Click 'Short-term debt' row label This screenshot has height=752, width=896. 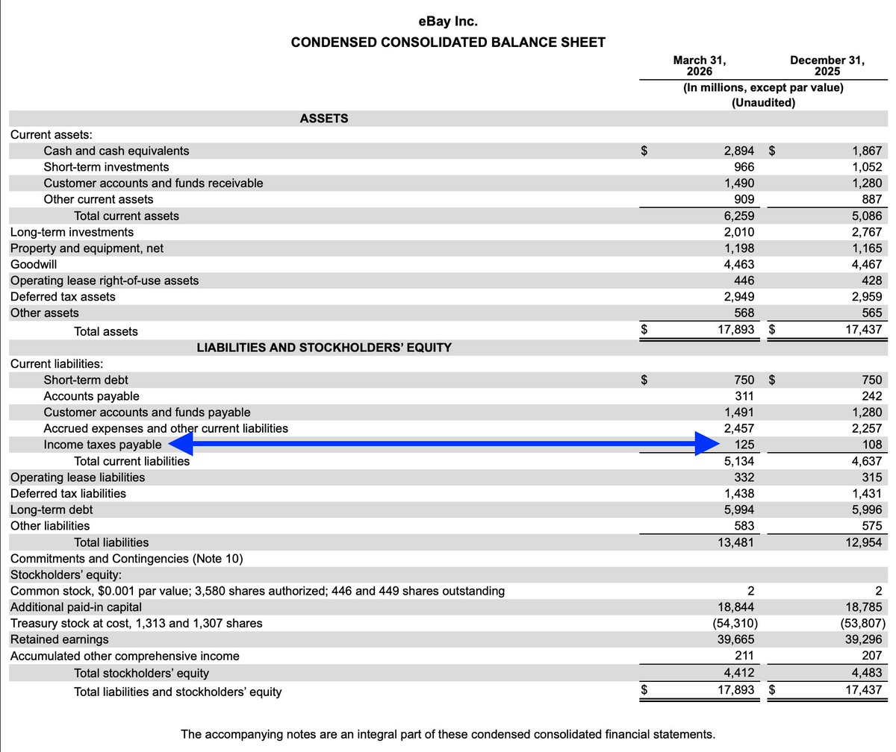(86, 380)
